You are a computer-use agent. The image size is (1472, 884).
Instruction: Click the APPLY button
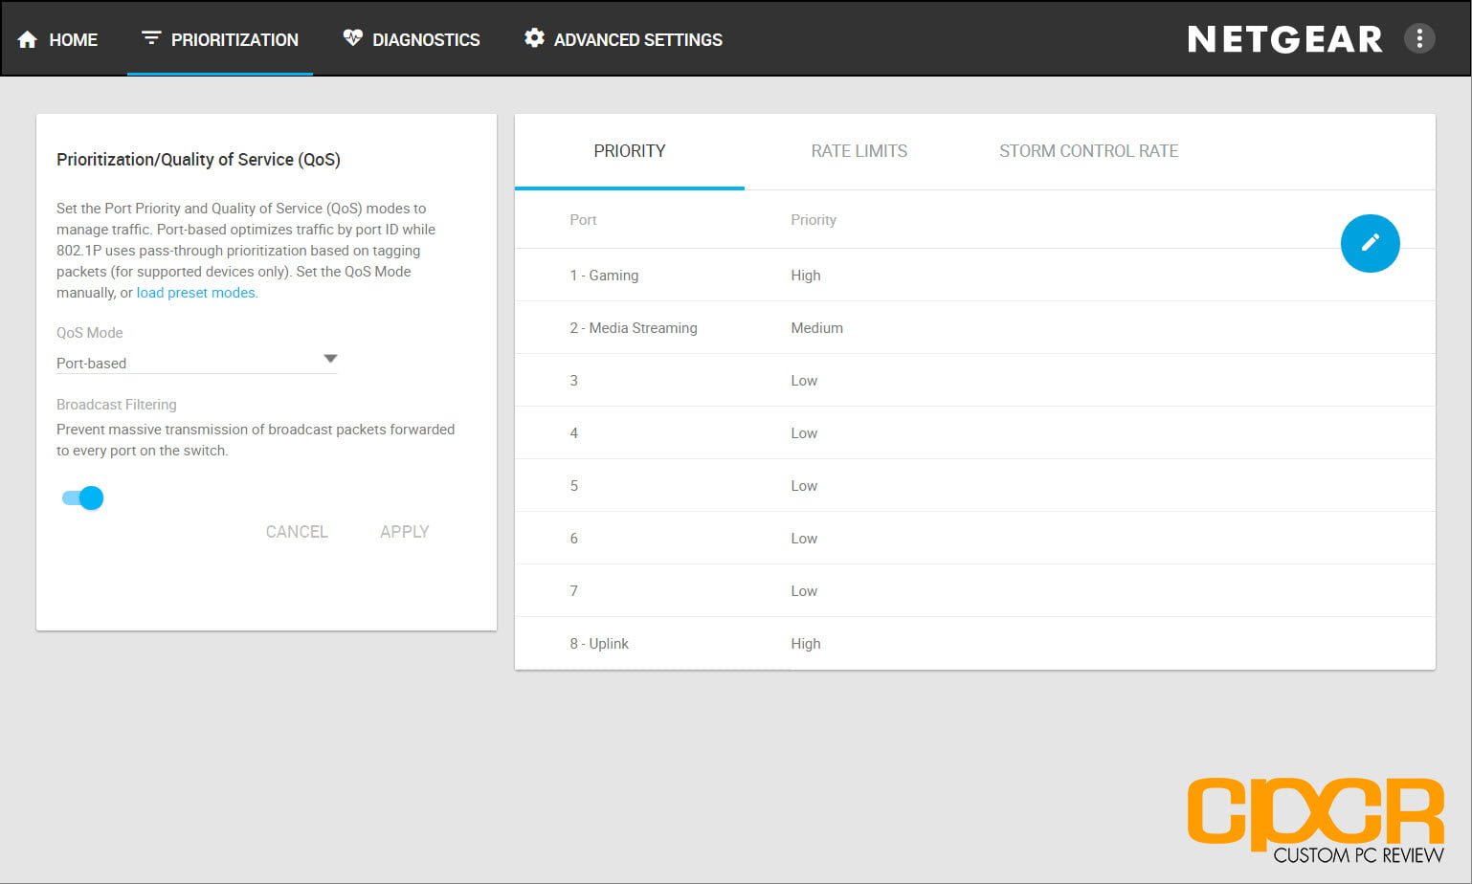pyautogui.click(x=405, y=532)
